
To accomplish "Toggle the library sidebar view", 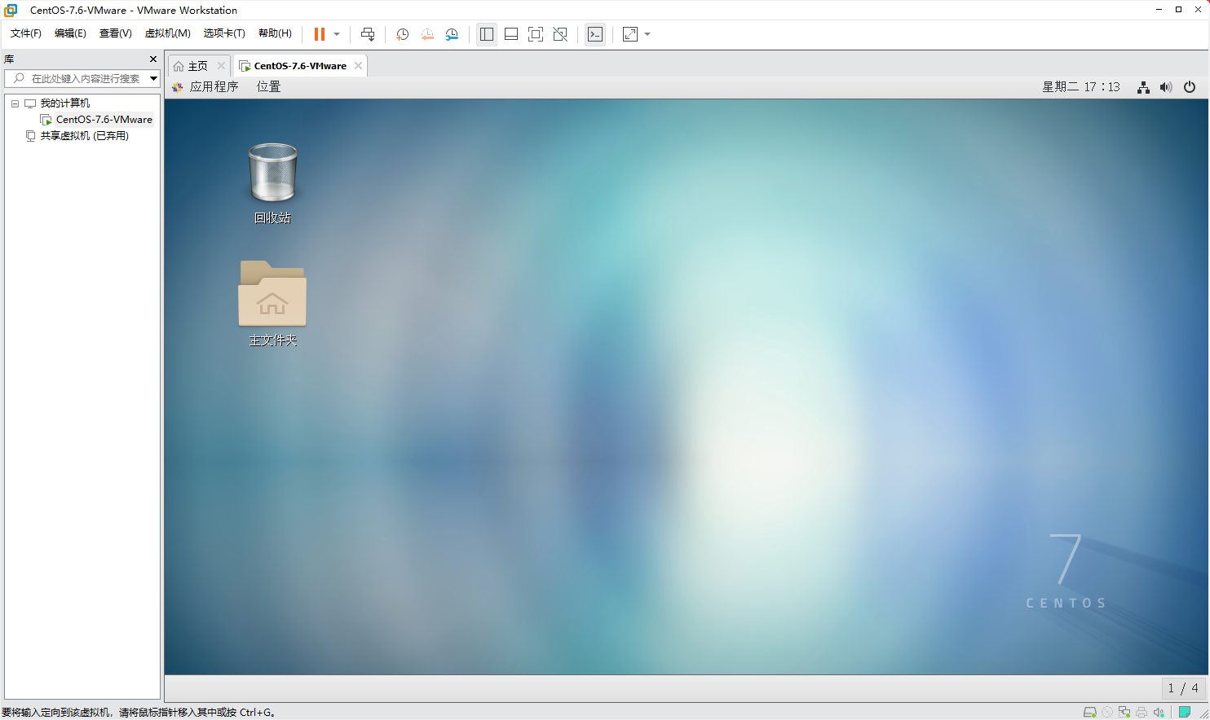I will [x=487, y=34].
